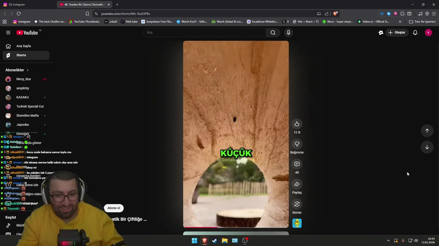This screenshot has height=246, width=439.
Task: Seek on the Short's red progress bar
Action: coord(236,227)
